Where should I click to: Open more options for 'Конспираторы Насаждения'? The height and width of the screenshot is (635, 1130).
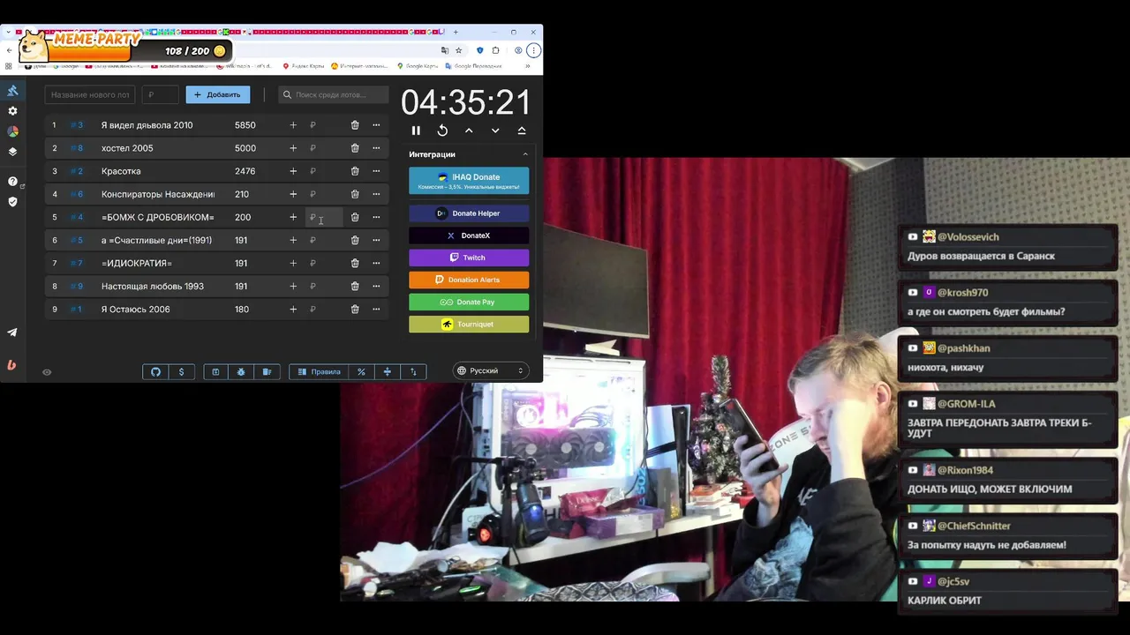pyautogui.click(x=376, y=194)
